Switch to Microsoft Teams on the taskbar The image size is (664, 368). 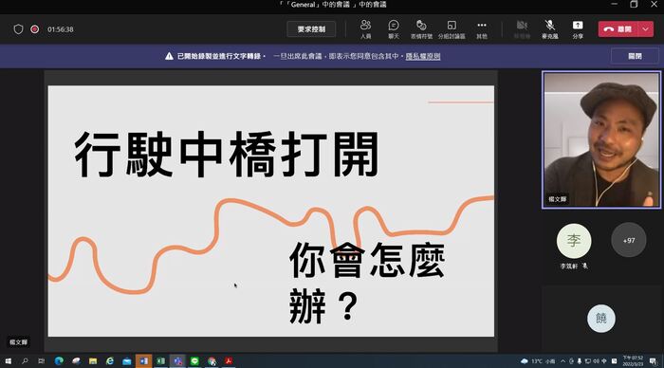click(x=177, y=361)
